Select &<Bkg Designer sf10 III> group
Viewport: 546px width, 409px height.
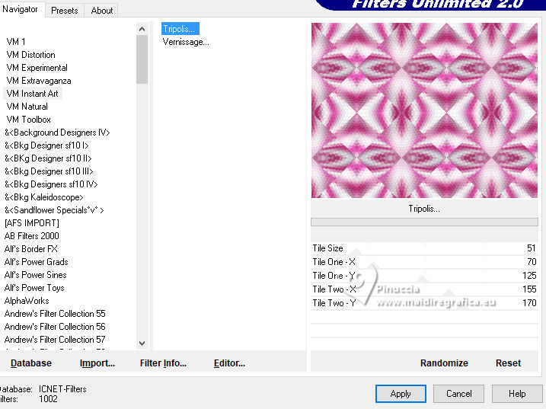coord(49,171)
